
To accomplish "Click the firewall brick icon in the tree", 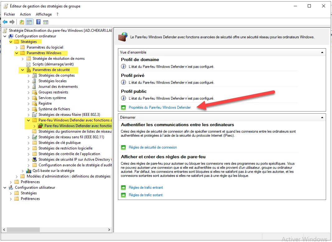I will click(40, 126).
